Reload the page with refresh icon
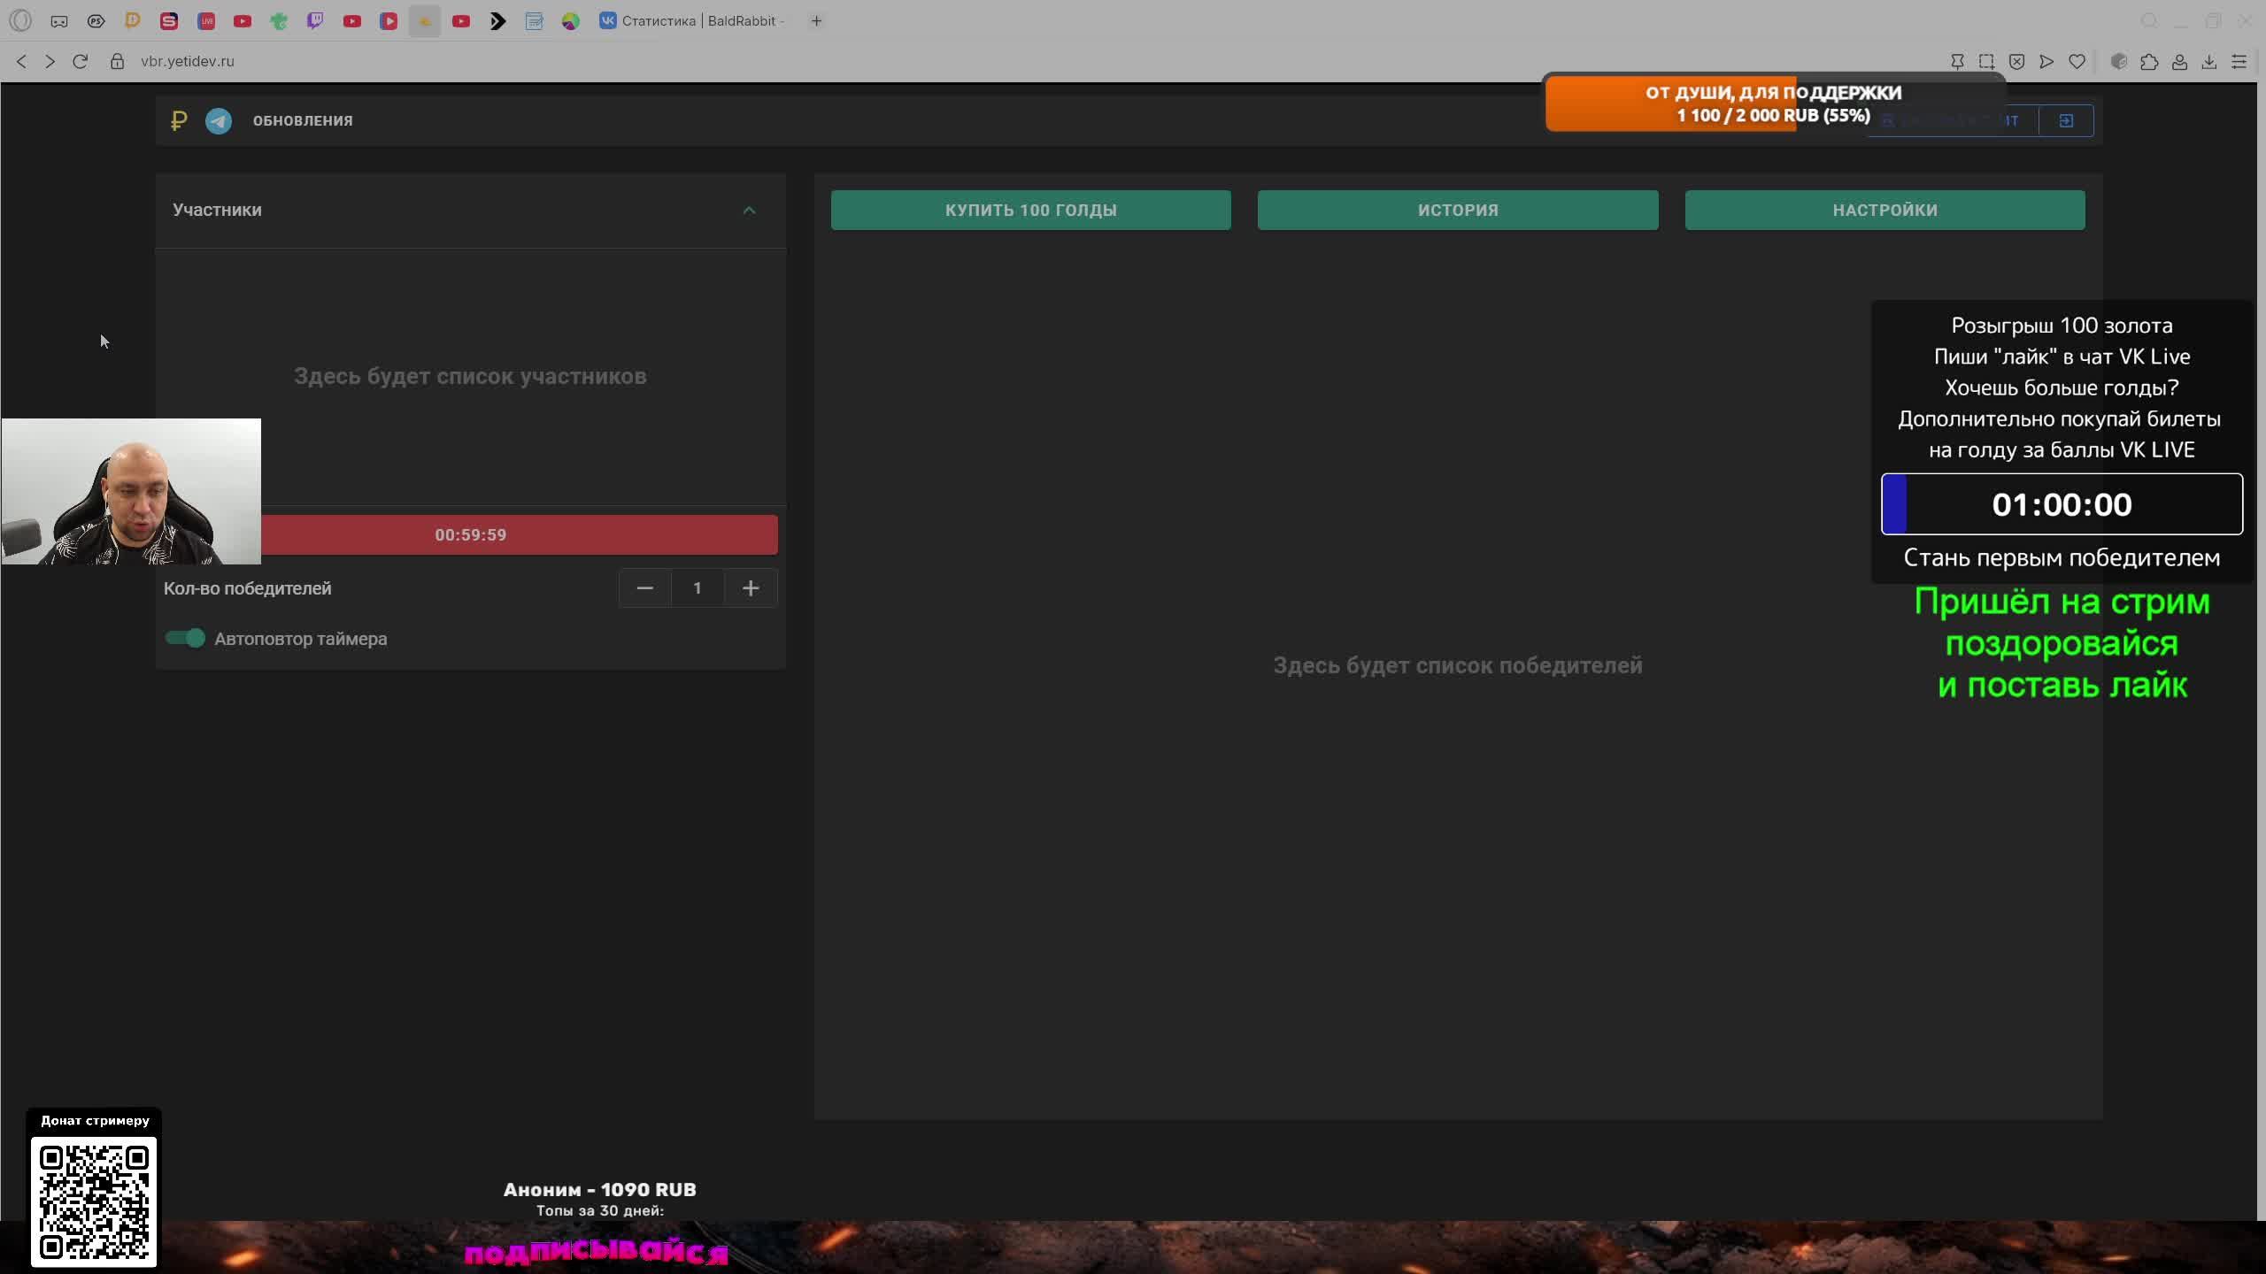Screen dimensions: 2266x1274 click(x=80, y=61)
